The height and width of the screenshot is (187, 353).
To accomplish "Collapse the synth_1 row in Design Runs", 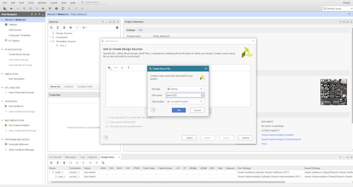I will tap(50, 172).
